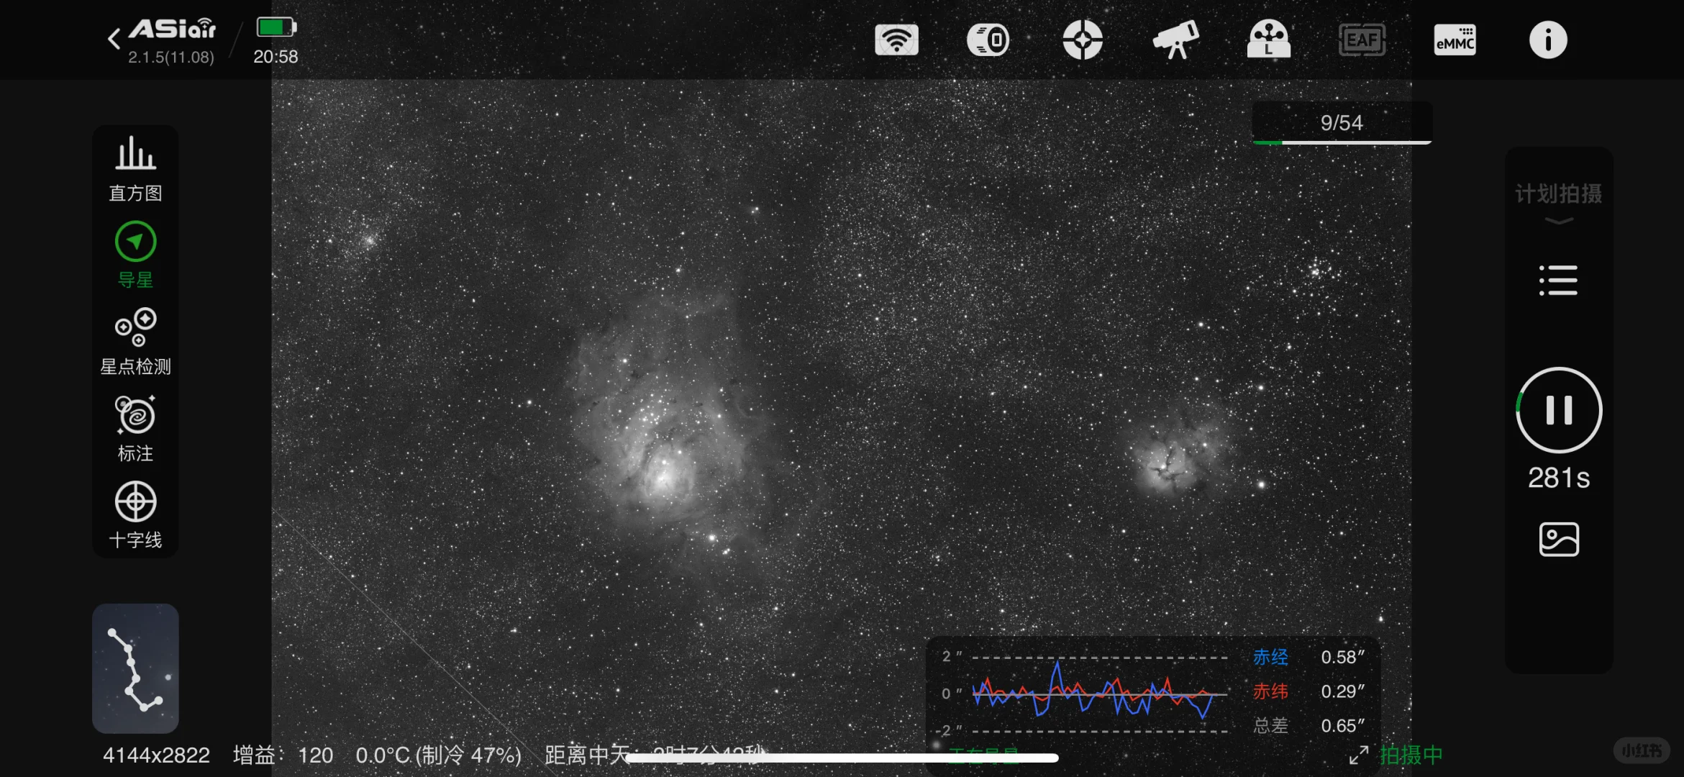Open the image gallery icon
This screenshot has height=777, width=1684.
(x=1558, y=540)
